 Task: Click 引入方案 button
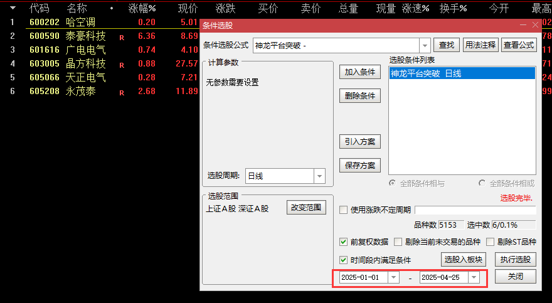tap(360, 142)
